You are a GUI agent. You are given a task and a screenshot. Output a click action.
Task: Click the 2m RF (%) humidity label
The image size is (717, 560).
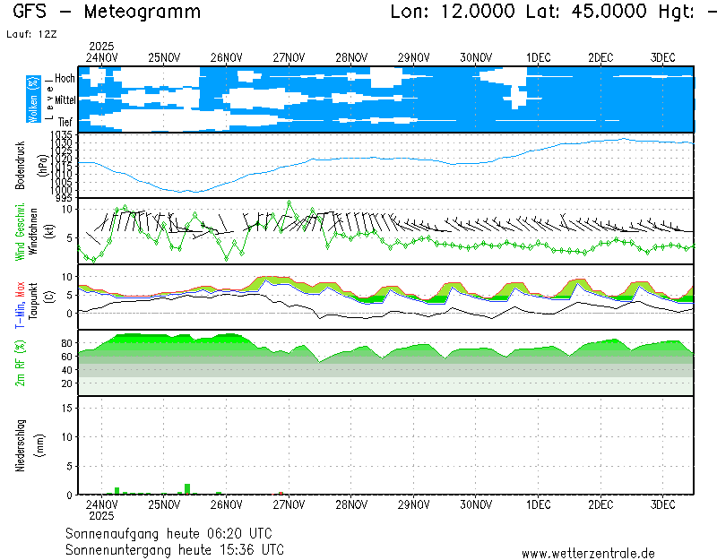click(x=20, y=363)
